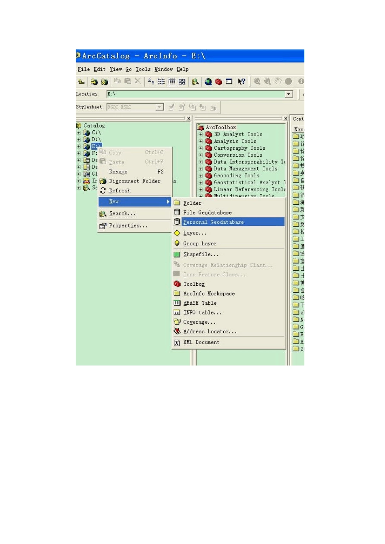Viewport: 385px width, 544px height.
Task: Expand 3D Analyst Tools toolbox
Action: tap(201, 134)
